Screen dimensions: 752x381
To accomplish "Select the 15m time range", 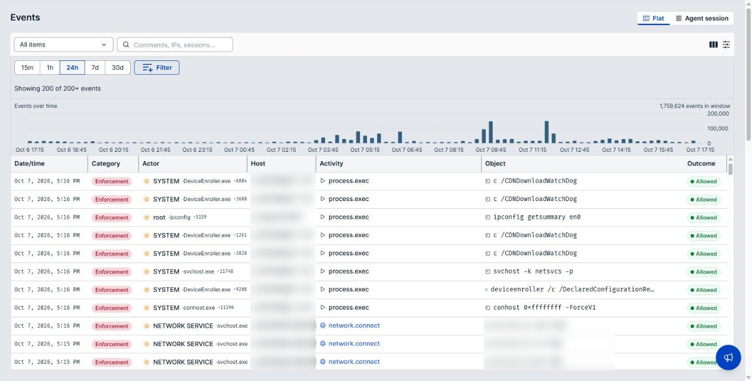I will pos(27,68).
